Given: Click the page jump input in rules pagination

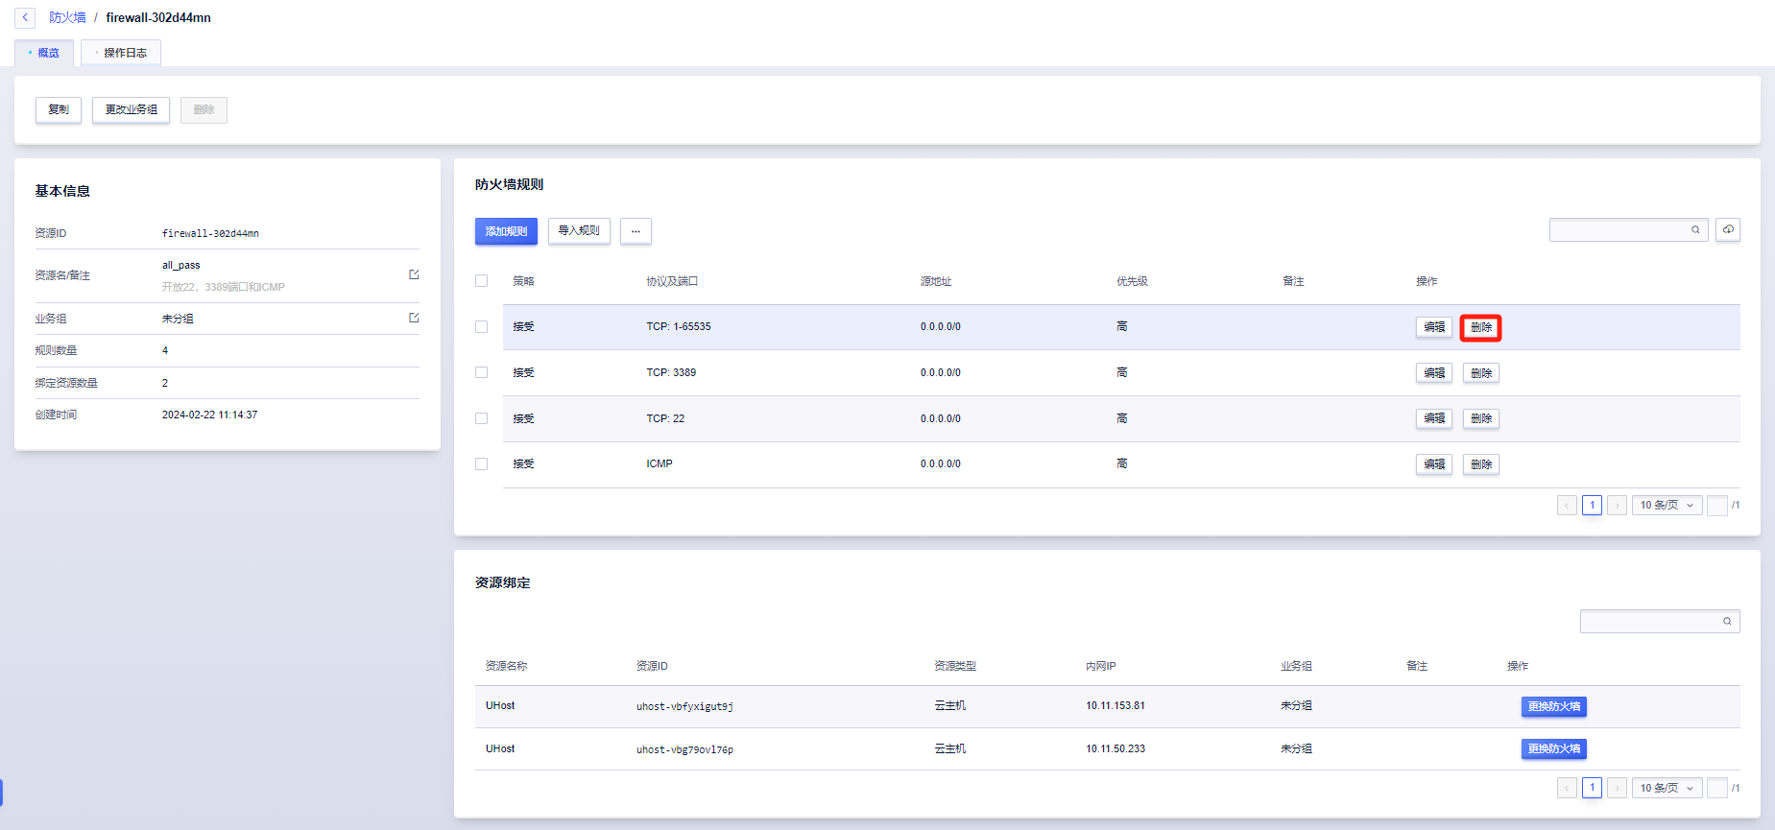Looking at the screenshot, I should pos(1717,506).
